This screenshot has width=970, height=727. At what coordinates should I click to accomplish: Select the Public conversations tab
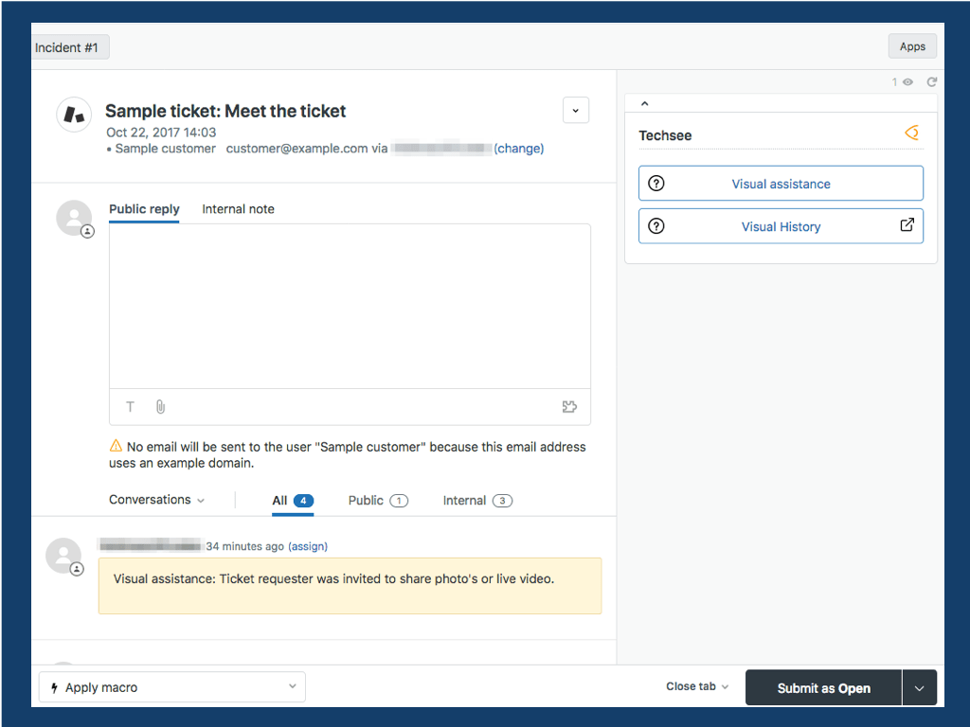pyautogui.click(x=378, y=500)
